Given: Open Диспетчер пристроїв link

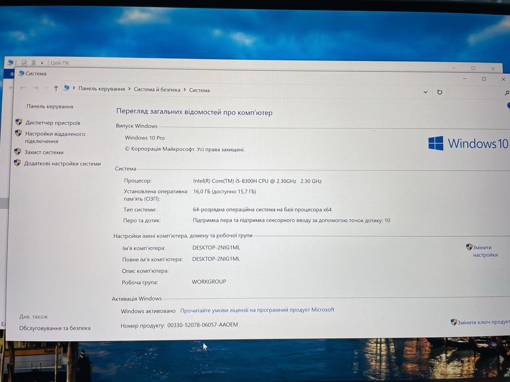Looking at the screenshot, I should (x=53, y=123).
